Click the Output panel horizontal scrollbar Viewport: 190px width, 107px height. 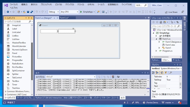[63, 95]
